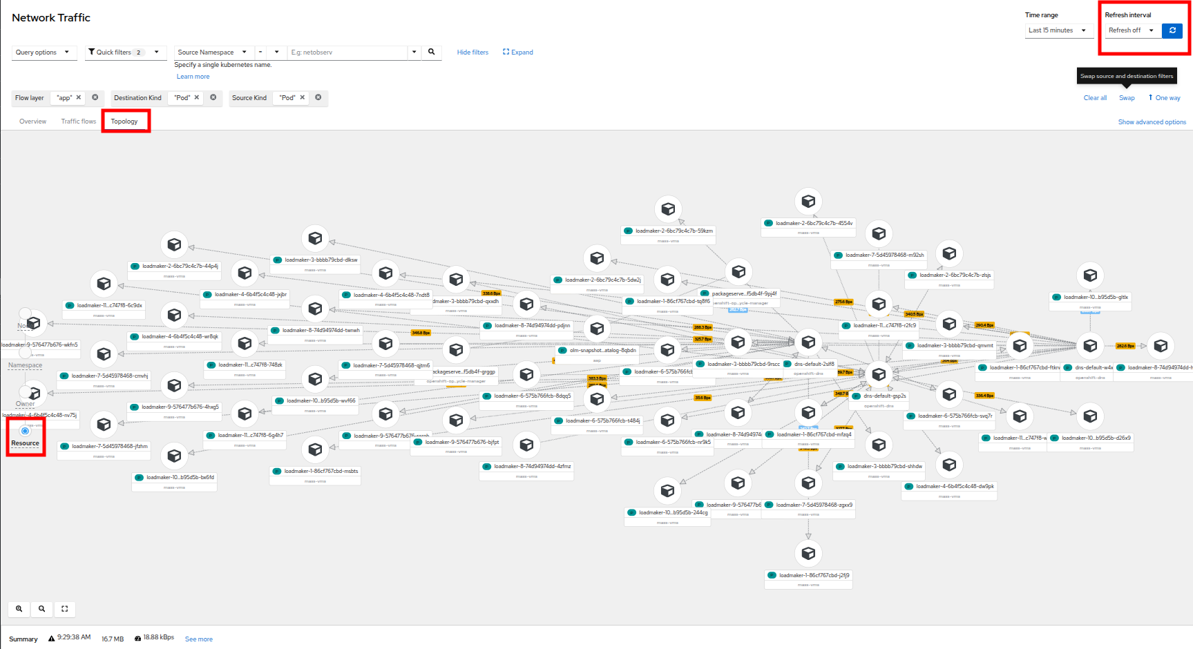Show advanced options
The height and width of the screenshot is (649, 1193).
pos(1152,122)
